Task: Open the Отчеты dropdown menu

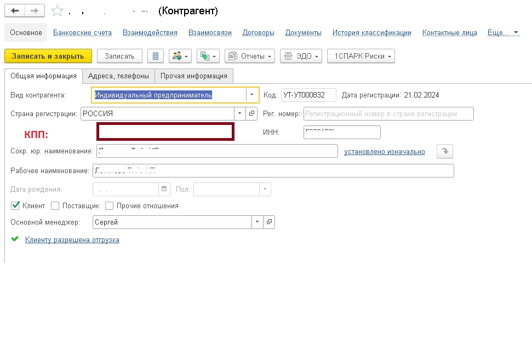Action: 249,56
